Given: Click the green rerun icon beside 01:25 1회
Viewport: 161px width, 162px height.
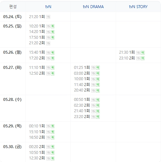Looking at the screenshot, I should pos(98,68).
